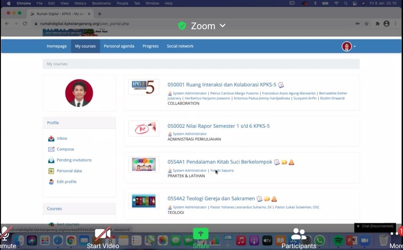The width and height of the screenshot is (403, 250).
Task: Click the profile photo in sidebar
Action: (79, 93)
